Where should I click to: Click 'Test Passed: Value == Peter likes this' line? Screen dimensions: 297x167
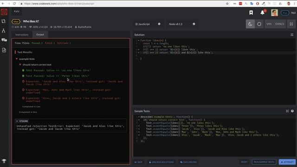click(x=58, y=76)
